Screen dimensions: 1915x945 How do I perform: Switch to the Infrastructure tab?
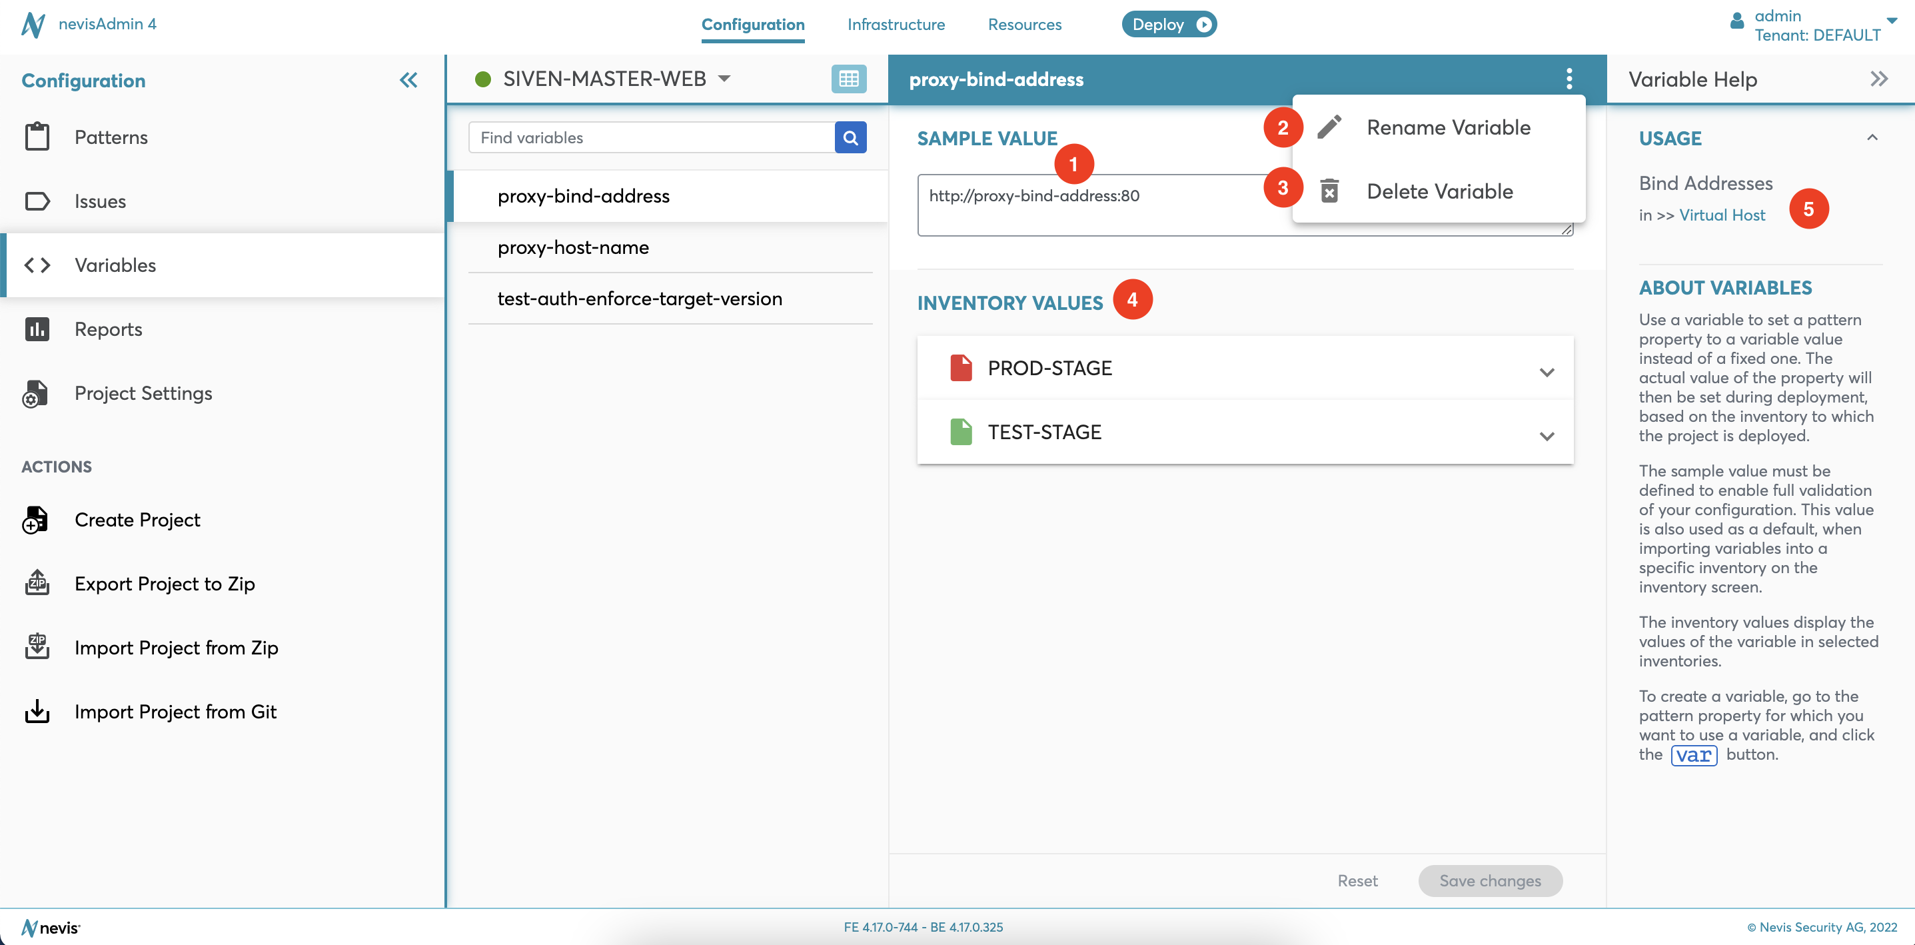coord(895,25)
